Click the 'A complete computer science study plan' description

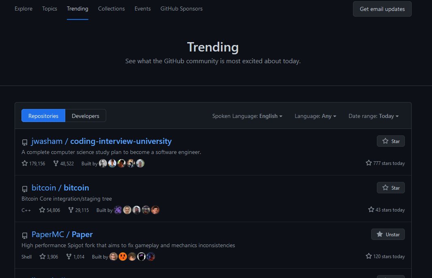(x=111, y=152)
